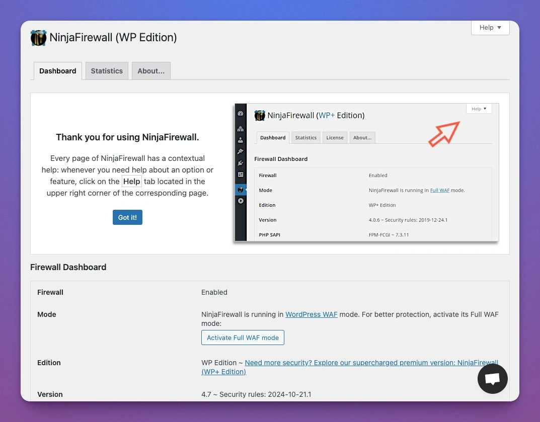The image size is (540, 422).
Task: Click the Edition row label in the bottom table
Action: (49, 363)
